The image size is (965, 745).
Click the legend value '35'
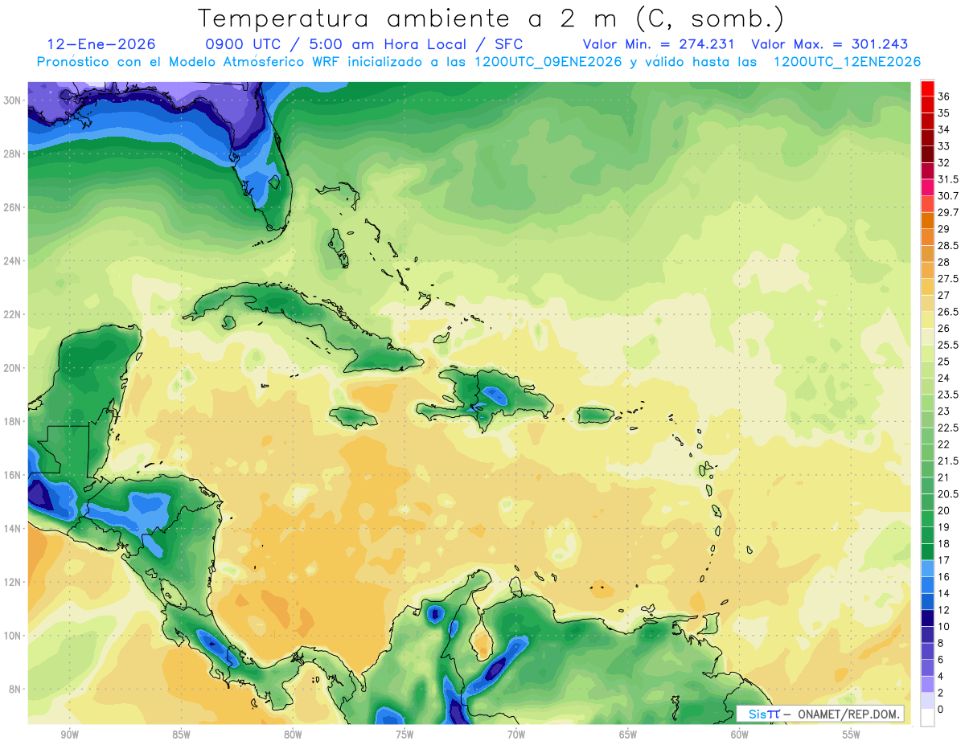pyautogui.click(x=944, y=113)
